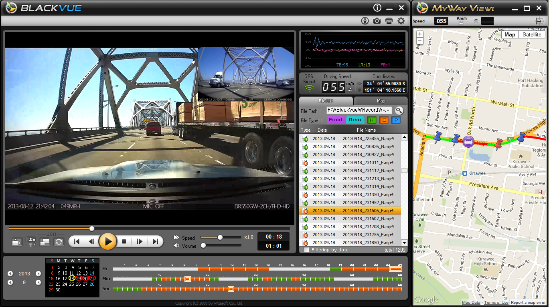Image resolution: width=549 pixels, height=307 pixels.
Task: Go to next month after 9
Action: click(38, 282)
